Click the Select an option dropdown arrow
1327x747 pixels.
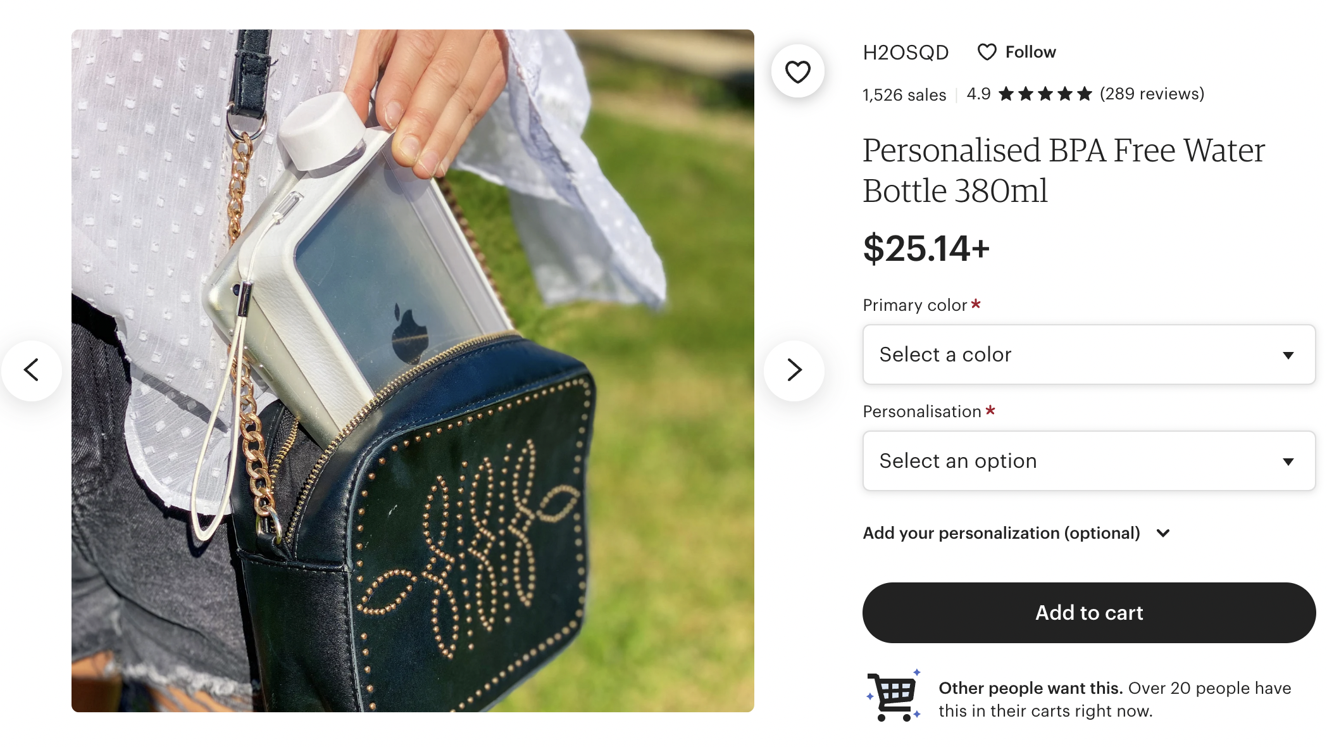1288,461
